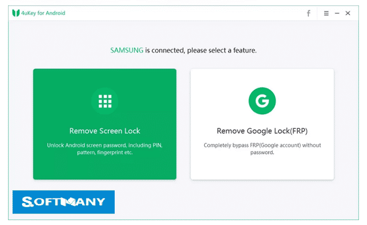
Task: Click the 4uKey green logo icon
Action: point(16,13)
